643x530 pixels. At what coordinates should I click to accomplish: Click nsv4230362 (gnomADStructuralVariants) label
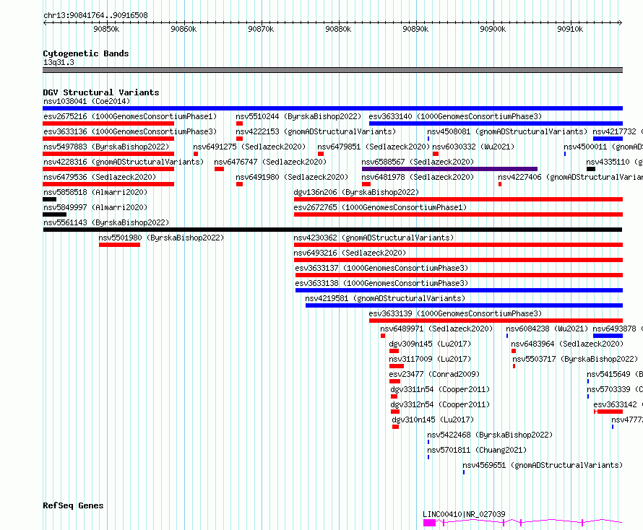coord(374,238)
